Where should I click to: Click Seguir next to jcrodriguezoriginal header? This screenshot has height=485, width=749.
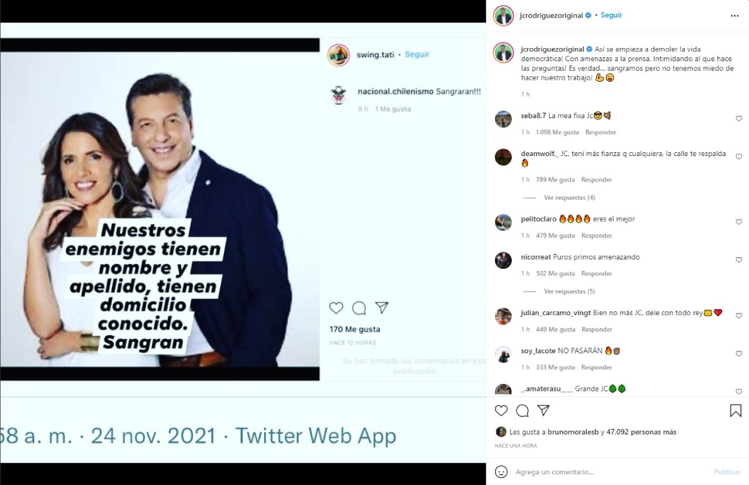click(611, 15)
